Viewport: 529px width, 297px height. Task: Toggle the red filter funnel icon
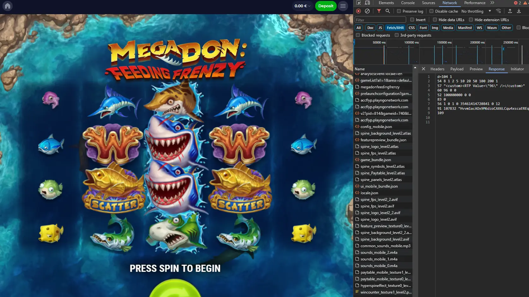click(379, 11)
